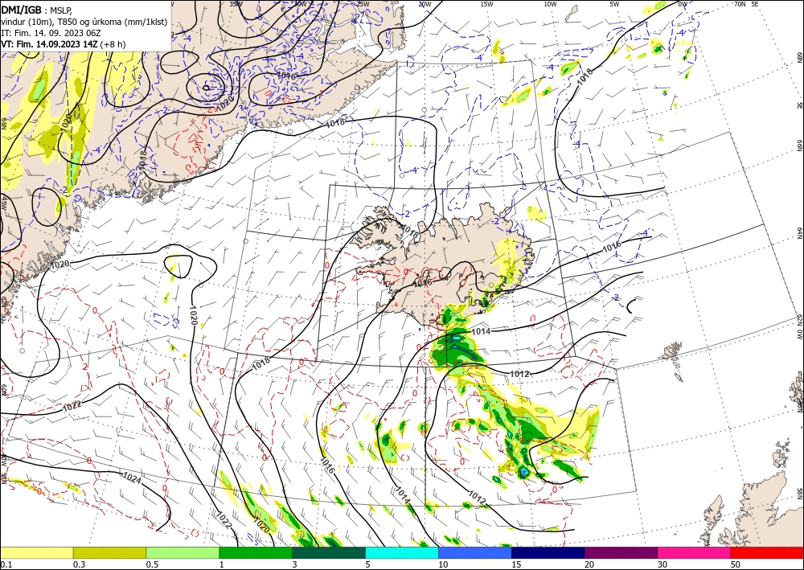
Task: Click the legend value "50"
Action: 736,564
